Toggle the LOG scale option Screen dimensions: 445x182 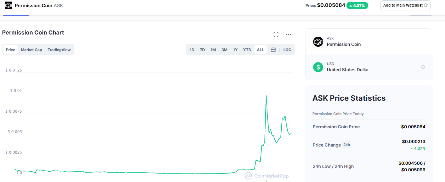pyautogui.click(x=287, y=50)
